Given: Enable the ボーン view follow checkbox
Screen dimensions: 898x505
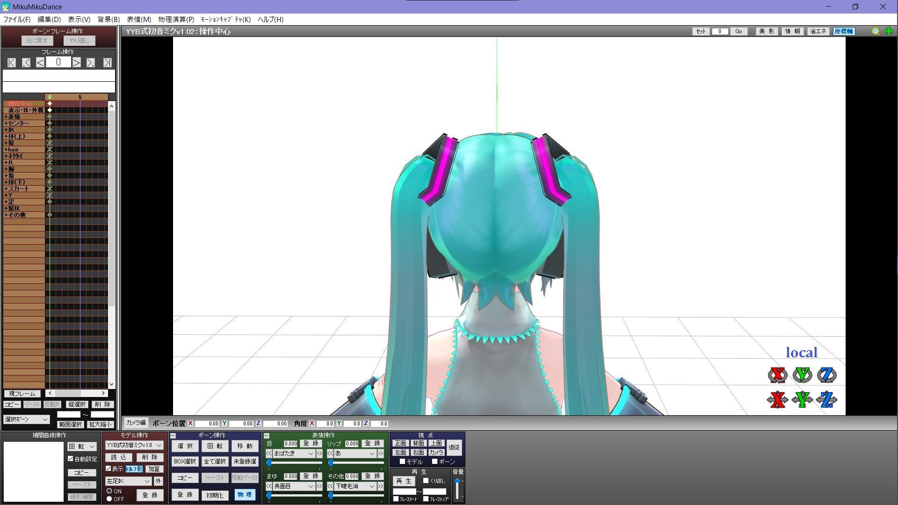Looking at the screenshot, I should [x=435, y=462].
